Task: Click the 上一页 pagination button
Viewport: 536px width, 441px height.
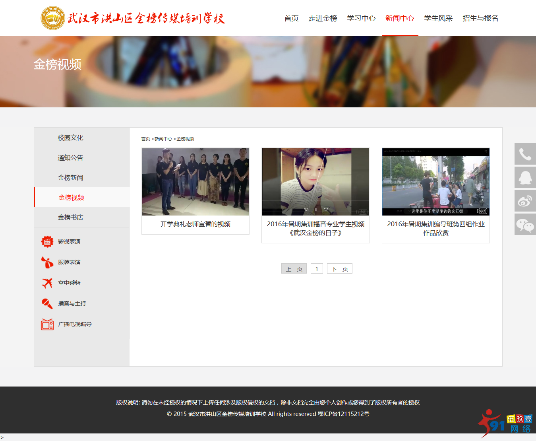Action: 294,269
